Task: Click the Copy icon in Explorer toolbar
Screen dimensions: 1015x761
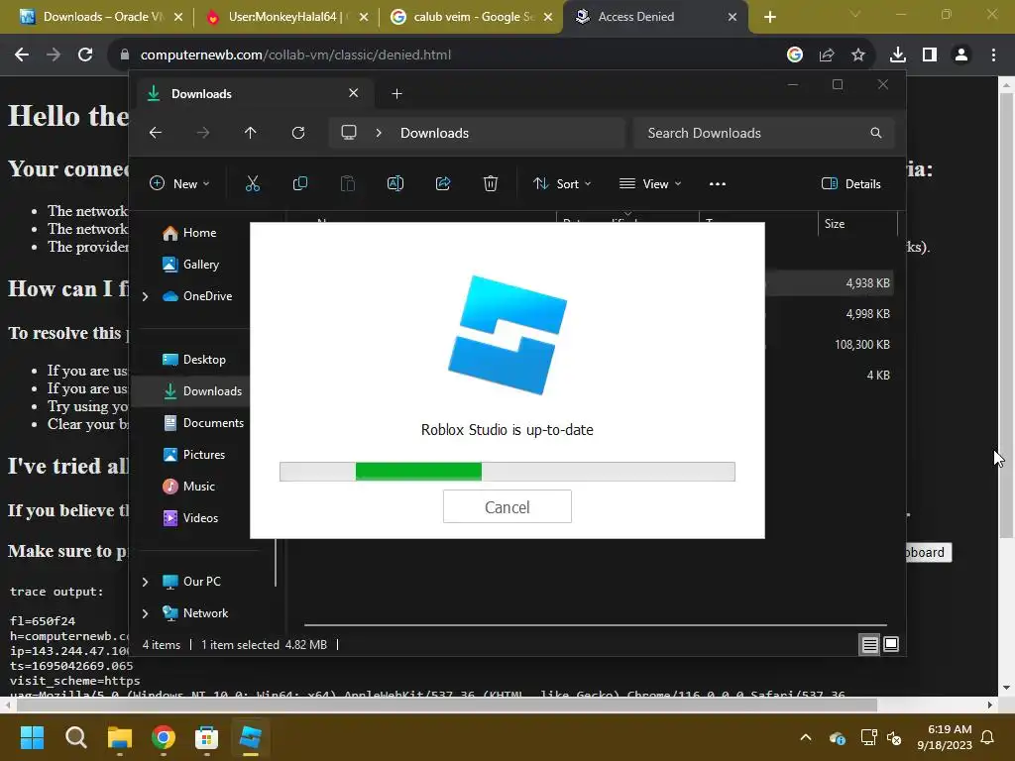Action: (299, 183)
